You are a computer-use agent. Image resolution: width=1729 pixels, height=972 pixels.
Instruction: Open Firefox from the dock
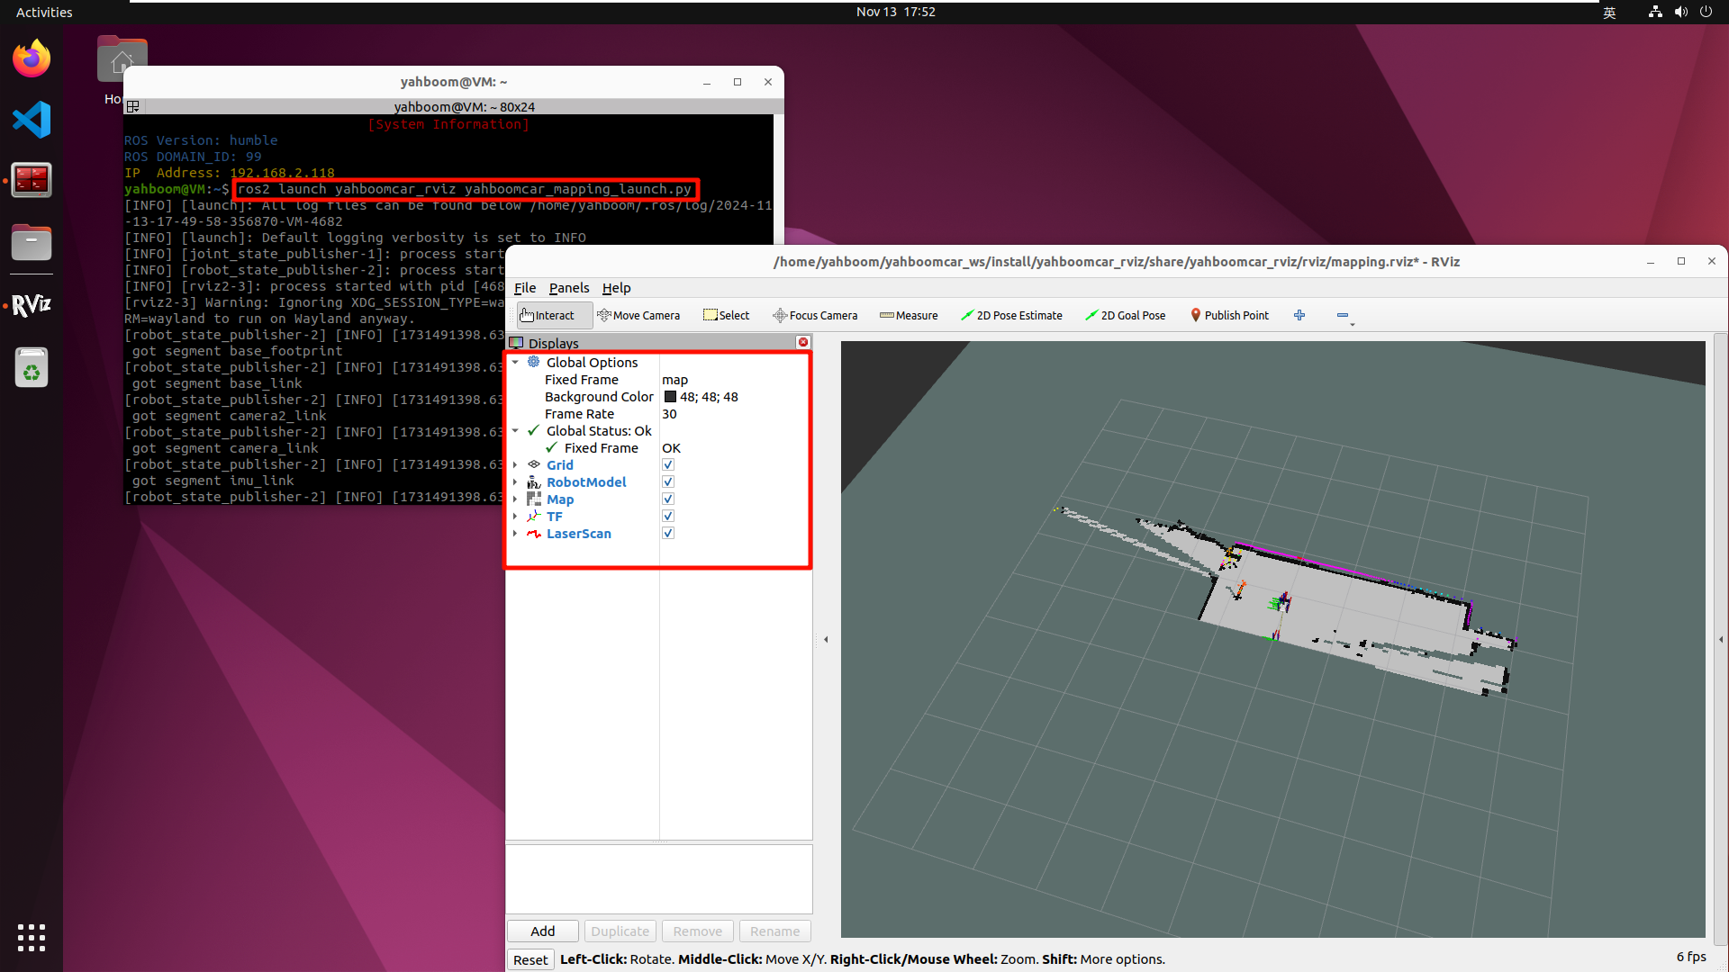coord(32,58)
